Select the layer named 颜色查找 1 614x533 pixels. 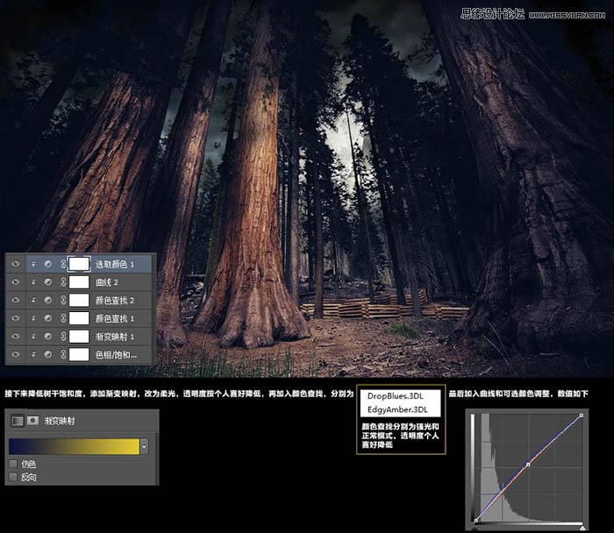pyautogui.click(x=115, y=318)
